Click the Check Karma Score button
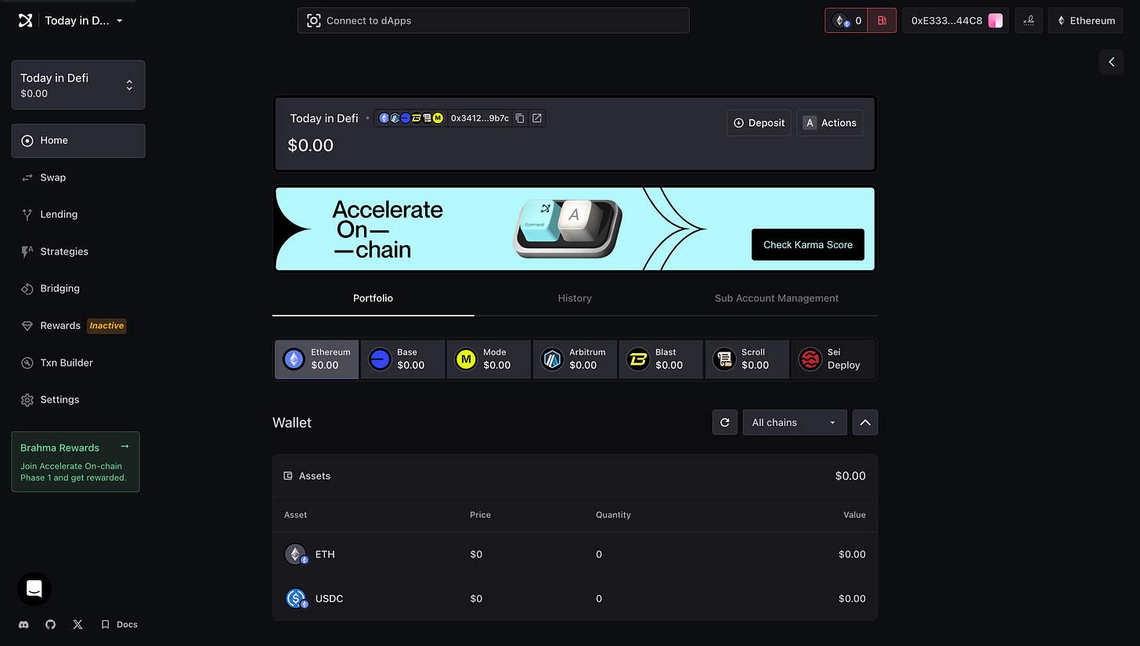The image size is (1140, 646). click(x=808, y=244)
